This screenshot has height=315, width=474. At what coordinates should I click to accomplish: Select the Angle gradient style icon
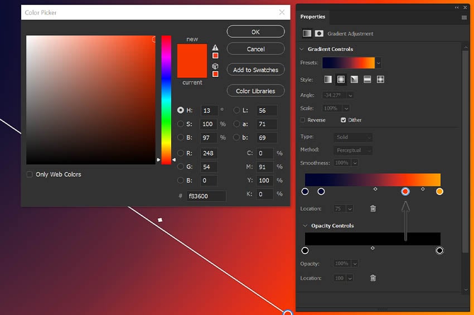click(354, 80)
